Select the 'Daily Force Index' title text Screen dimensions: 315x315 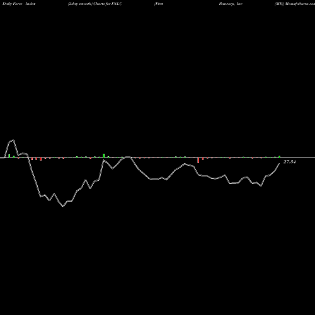tap(19, 4)
